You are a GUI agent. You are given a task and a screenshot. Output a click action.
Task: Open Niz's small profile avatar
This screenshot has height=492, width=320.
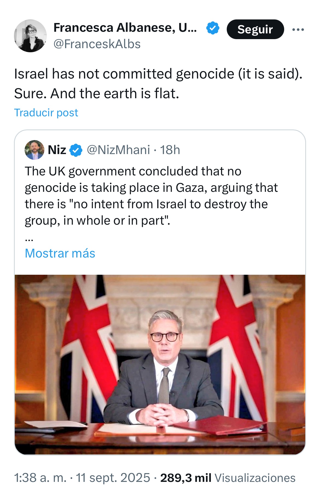(x=34, y=150)
